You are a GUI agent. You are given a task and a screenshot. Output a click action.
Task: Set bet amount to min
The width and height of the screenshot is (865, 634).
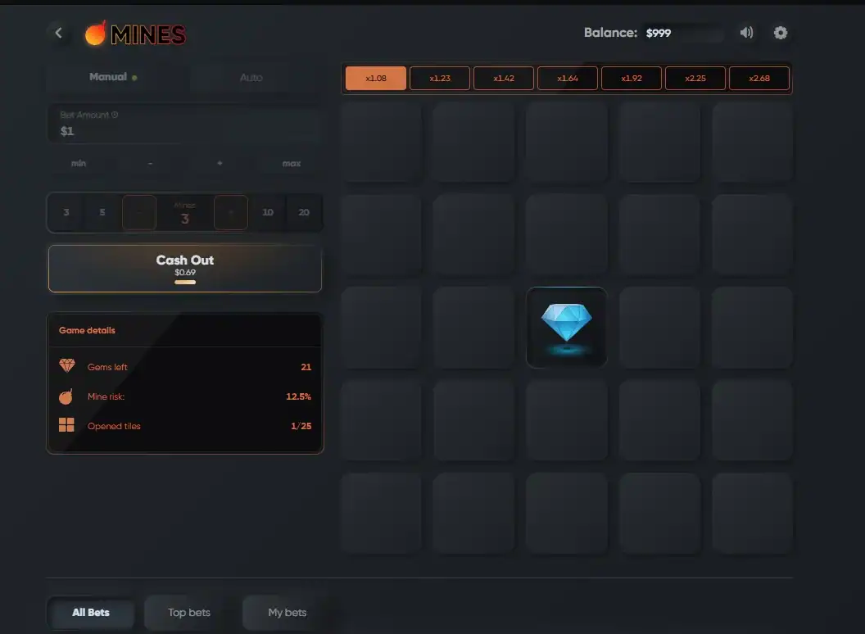(x=79, y=163)
